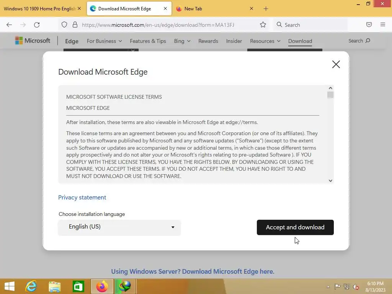The height and width of the screenshot is (294, 392).
Task: Launch Internet Explorer from taskbar
Action: point(31,286)
